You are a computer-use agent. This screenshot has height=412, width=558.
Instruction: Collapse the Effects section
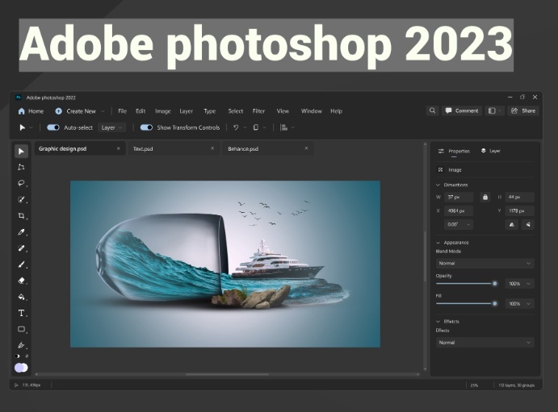438,322
